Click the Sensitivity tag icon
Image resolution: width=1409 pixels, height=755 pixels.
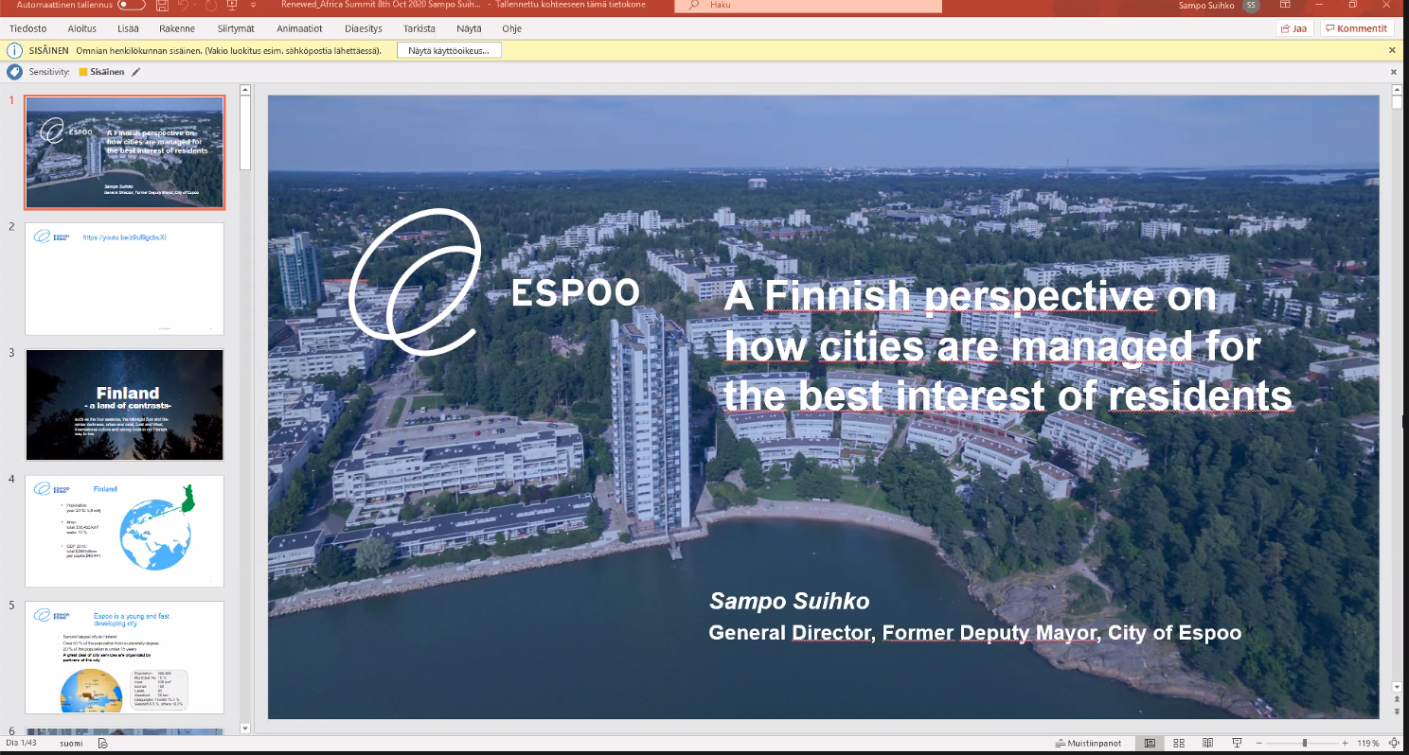tap(14, 72)
